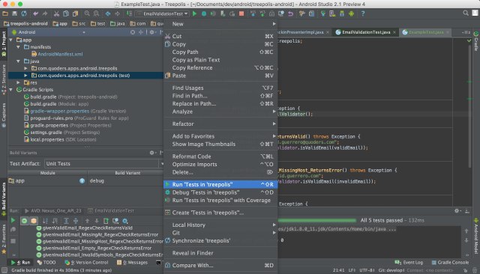Select Reveal in Finder menu item

coord(220,253)
